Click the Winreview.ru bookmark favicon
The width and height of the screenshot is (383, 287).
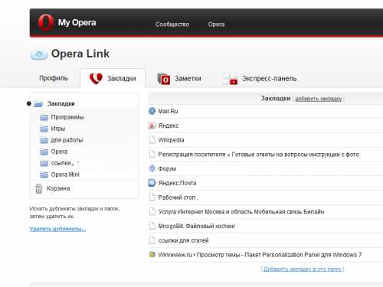pos(152,254)
